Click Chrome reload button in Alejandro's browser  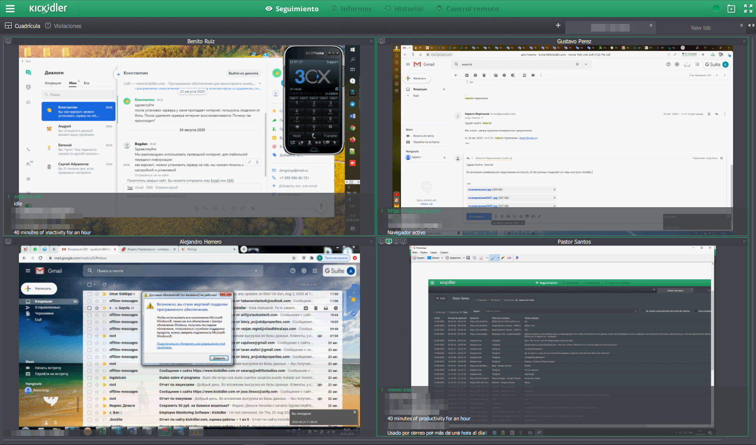pyautogui.click(x=41, y=258)
